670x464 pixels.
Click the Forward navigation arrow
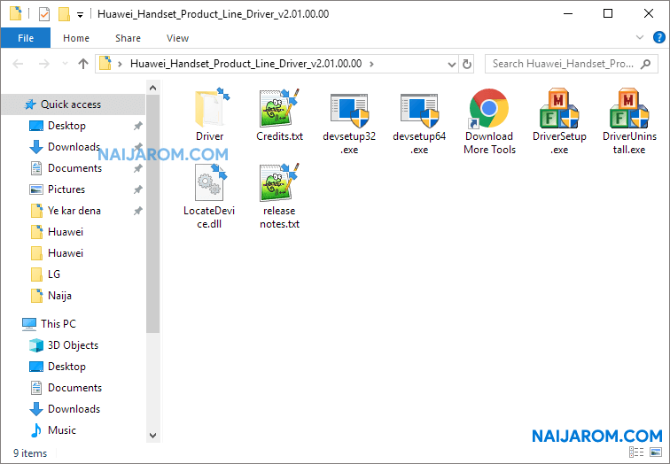pyautogui.click(x=43, y=64)
